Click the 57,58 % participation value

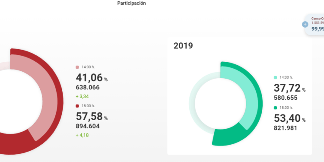click(x=92, y=116)
